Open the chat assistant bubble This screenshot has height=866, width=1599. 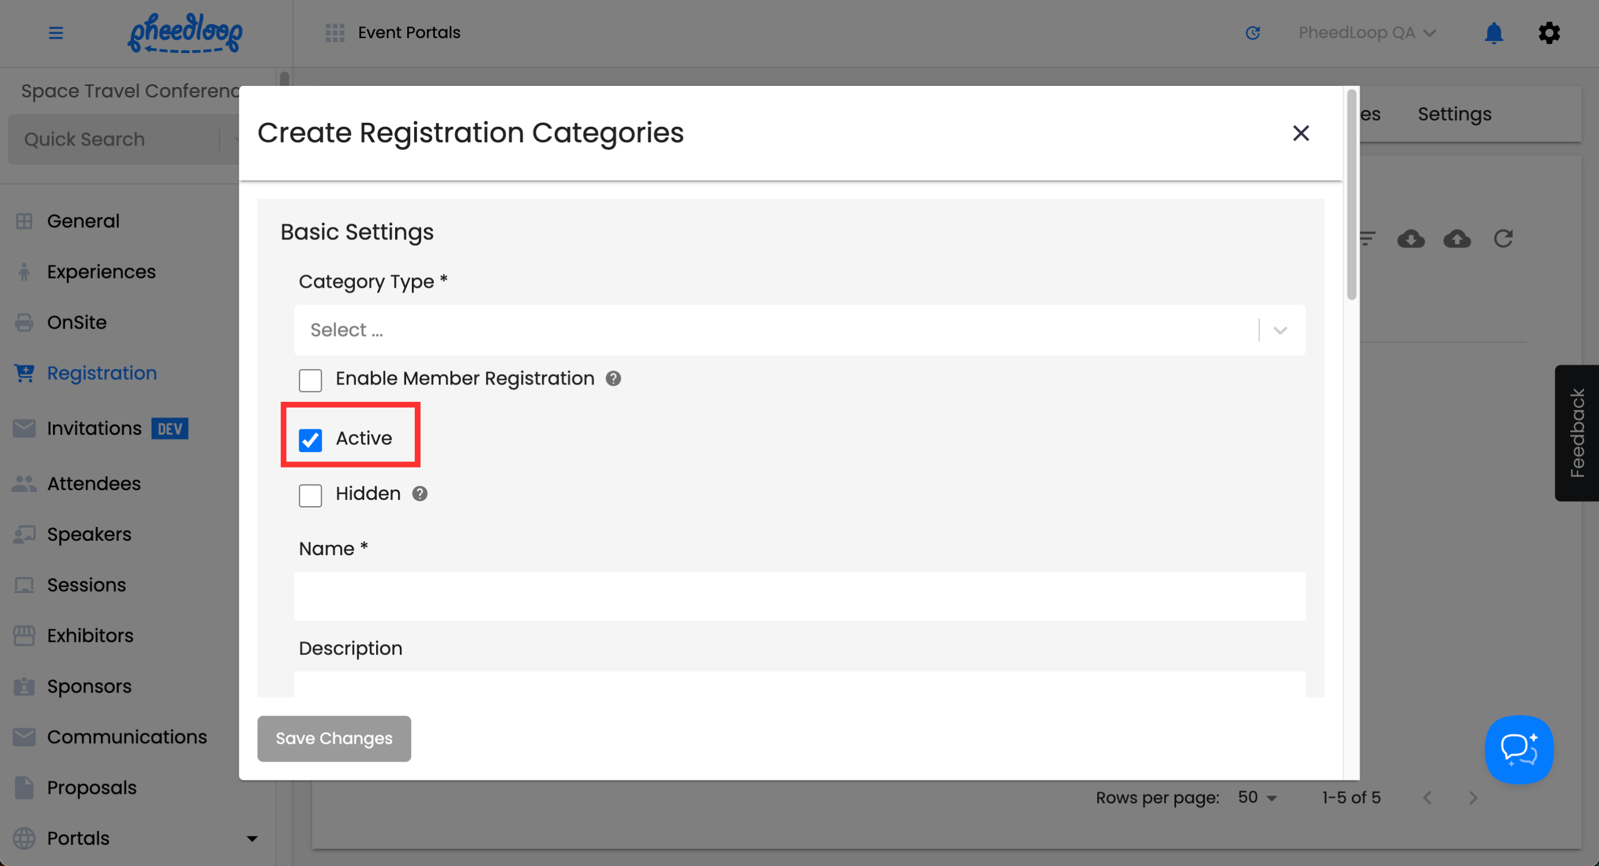[1518, 750]
